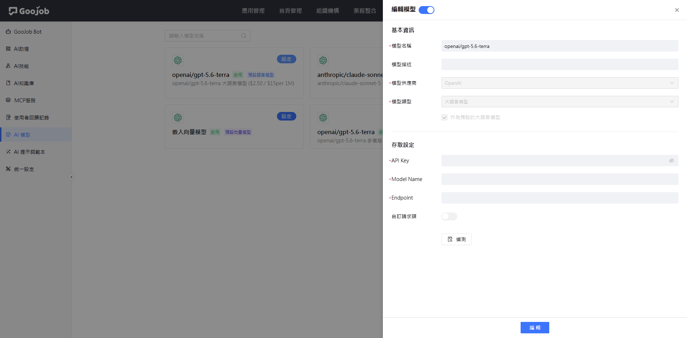Image resolution: width=687 pixels, height=338 pixels.
Task: Click the 模型名稱 input field
Action: point(560,46)
